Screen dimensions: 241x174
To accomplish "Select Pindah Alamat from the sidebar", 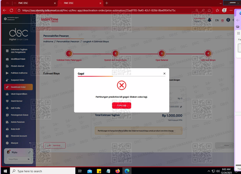I will point(18,66).
